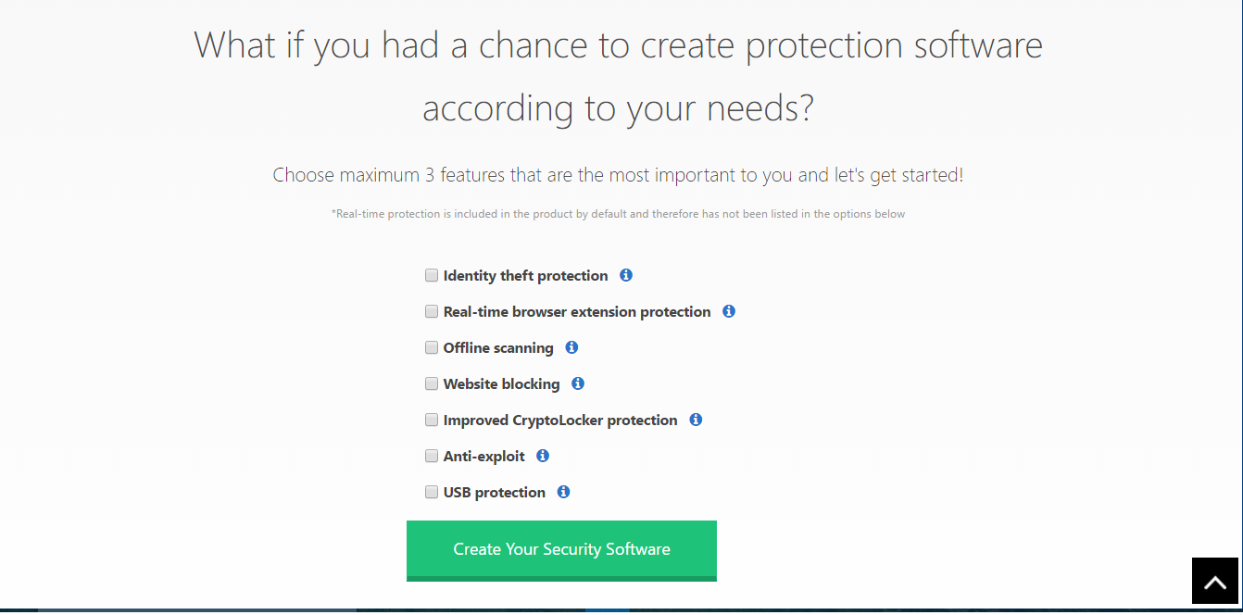Click the "Website blocking" label text

501,383
